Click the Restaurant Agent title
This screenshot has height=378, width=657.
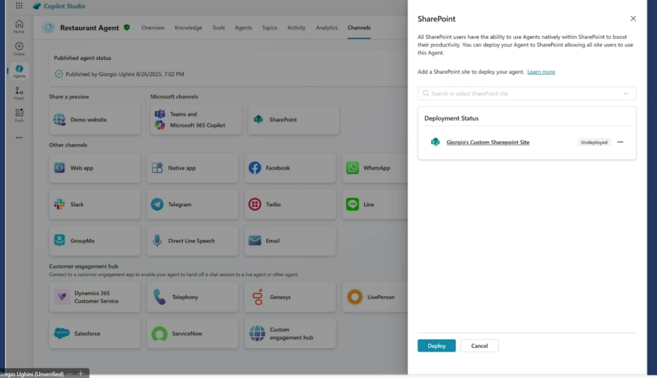89,28
